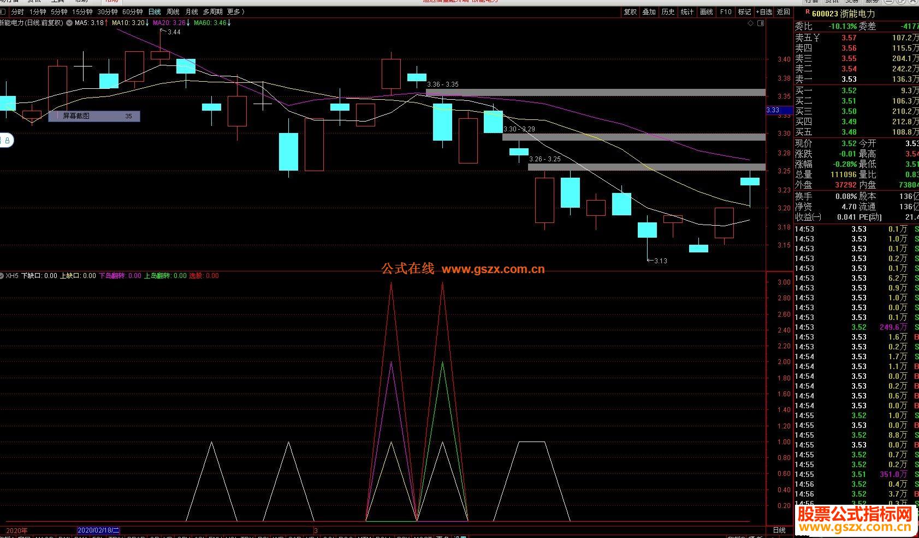Click the 换手 0.08% value
Viewport: 919px width, 538px height.
(846, 196)
